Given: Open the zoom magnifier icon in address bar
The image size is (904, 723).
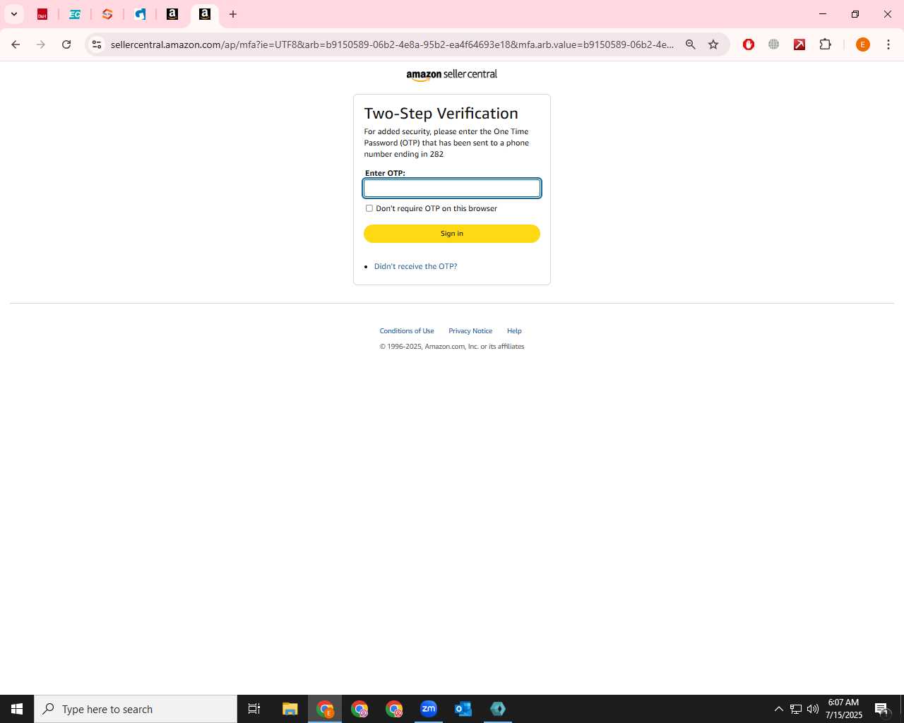Looking at the screenshot, I should (691, 44).
